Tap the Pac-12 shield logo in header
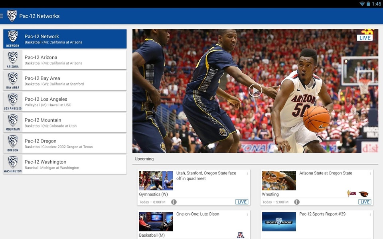This screenshot has width=383, height=239. pyautogui.click(x=12, y=16)
